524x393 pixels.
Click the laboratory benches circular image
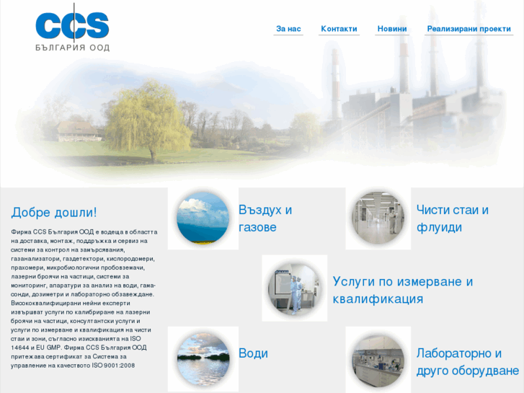(x=378, y=360)
